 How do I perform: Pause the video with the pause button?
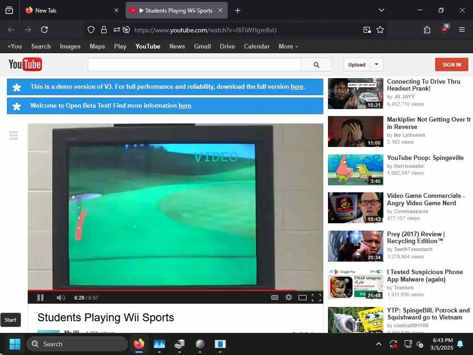coord(41,298)
